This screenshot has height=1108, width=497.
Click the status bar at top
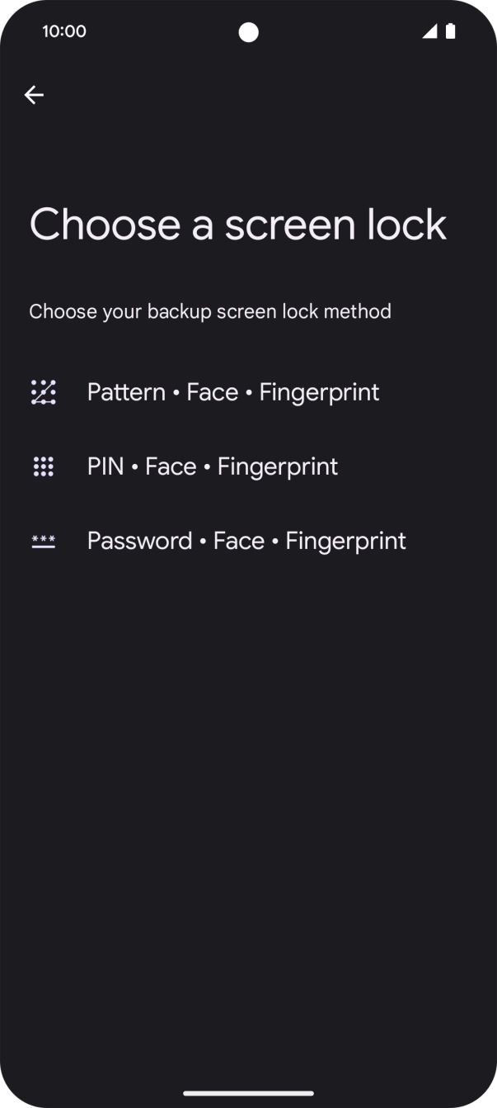point(248,31)
